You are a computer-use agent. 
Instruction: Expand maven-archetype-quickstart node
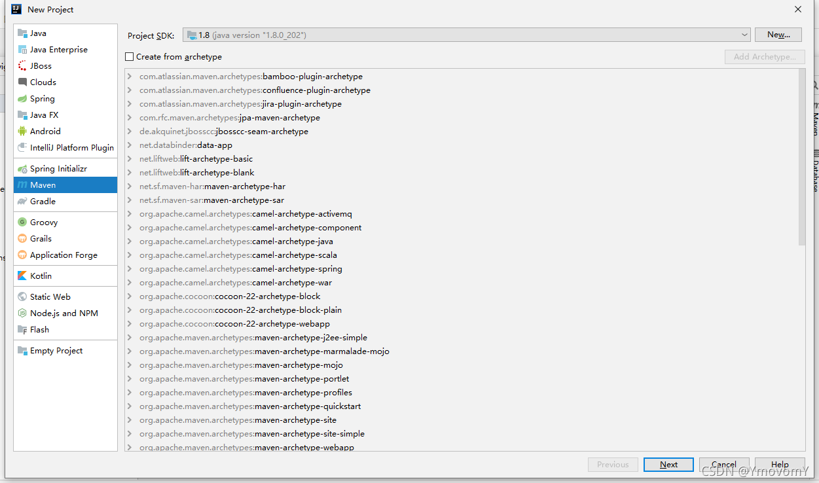[x=130, y=406]
